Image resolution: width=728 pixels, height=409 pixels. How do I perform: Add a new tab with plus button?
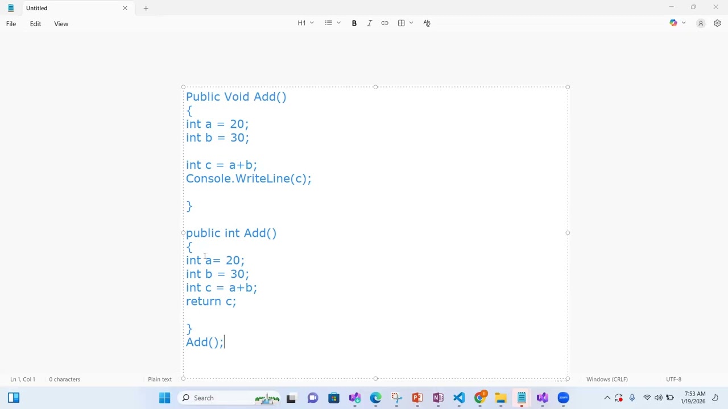[146, 8]
